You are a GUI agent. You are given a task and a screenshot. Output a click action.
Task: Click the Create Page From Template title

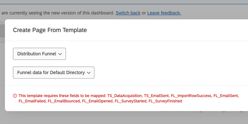tap(50, 30)
